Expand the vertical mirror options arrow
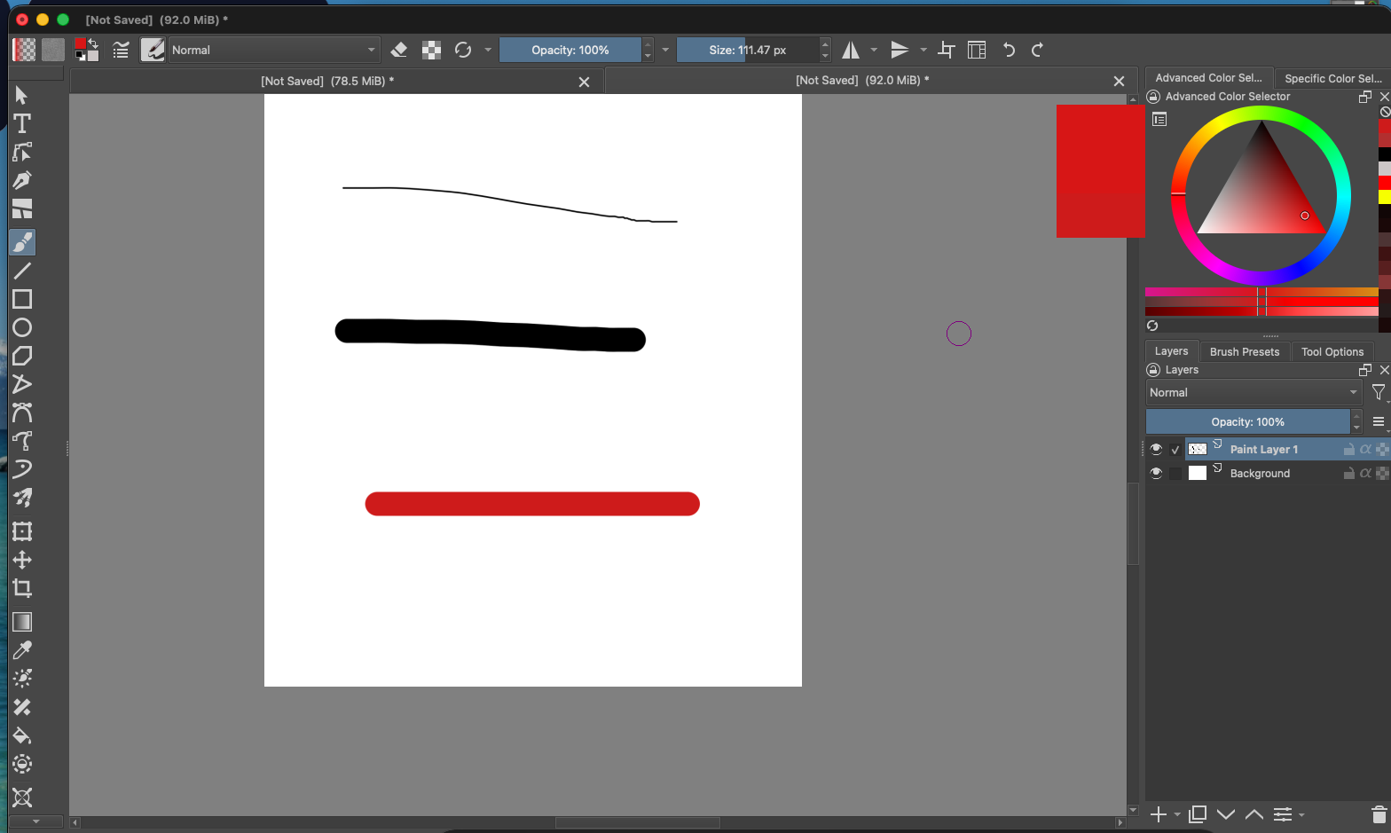 pos(923,50)
